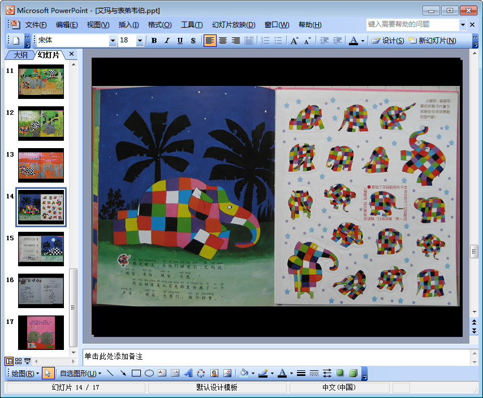Switch to Normal view icon
483x398 pixels.
[x=9, y=361]
